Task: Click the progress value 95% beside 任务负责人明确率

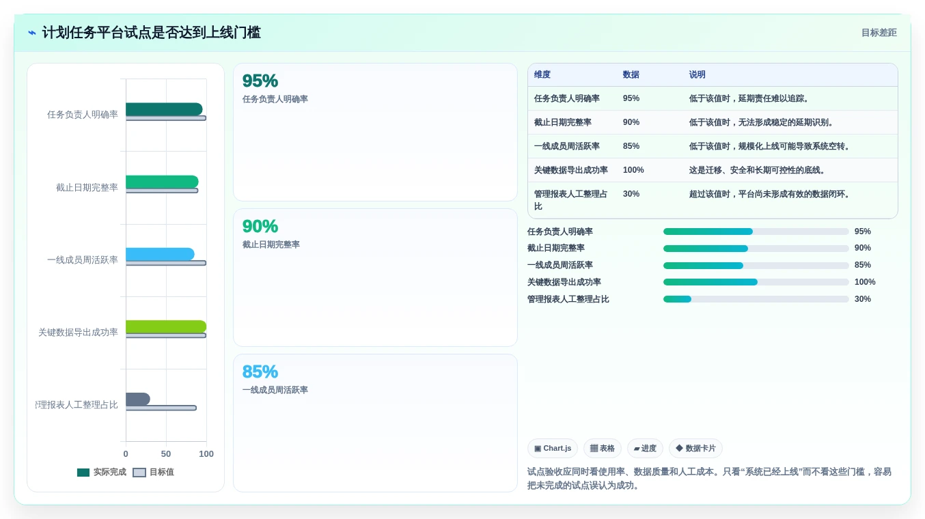Action: (x=863, y=232)
